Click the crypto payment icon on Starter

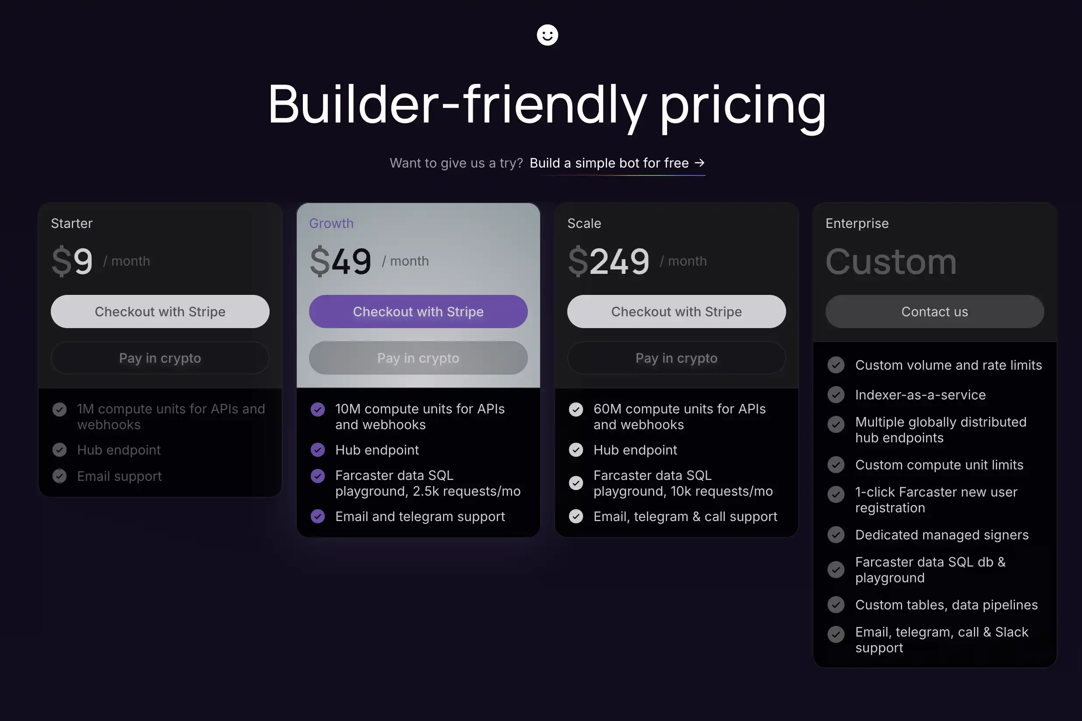[159, 357]
